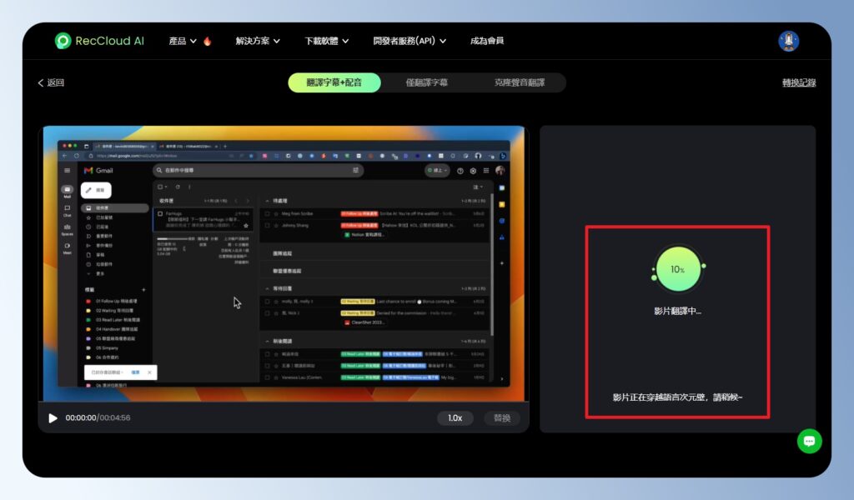854x500 pixels.
Task: Click the Meet icon in Gmail's left rail
Action: click(68, 243)
